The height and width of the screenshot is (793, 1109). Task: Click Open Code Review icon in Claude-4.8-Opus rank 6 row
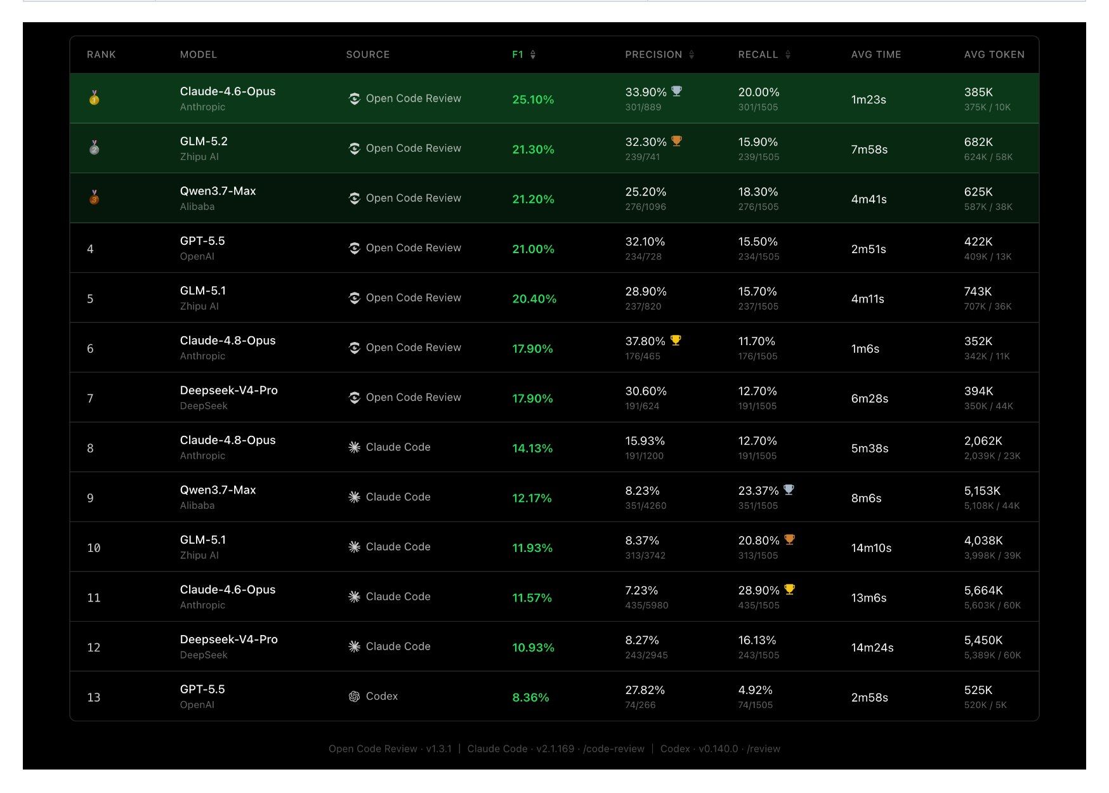(x=355, y=348)
